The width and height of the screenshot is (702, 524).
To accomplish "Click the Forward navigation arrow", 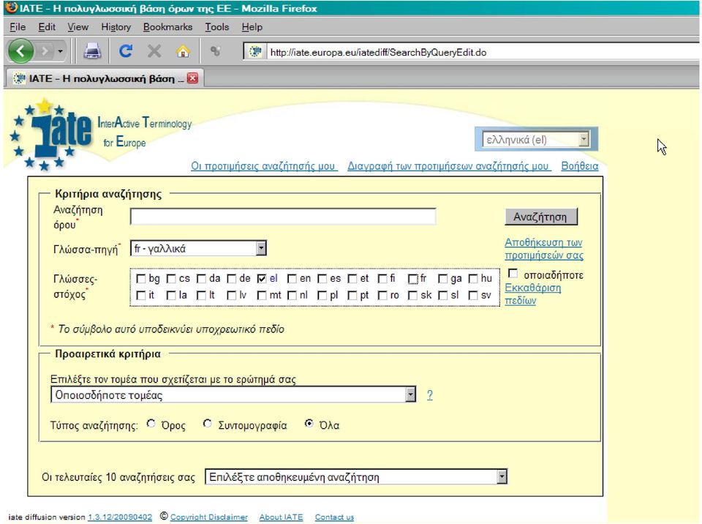I will coord(45,51).
